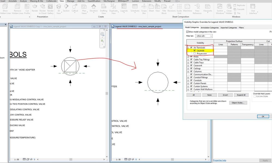Image resolution: width=272 pixels, height=163 pixels.
Task: Click the Cut Profile icon
Action: [x=27, y=7]
